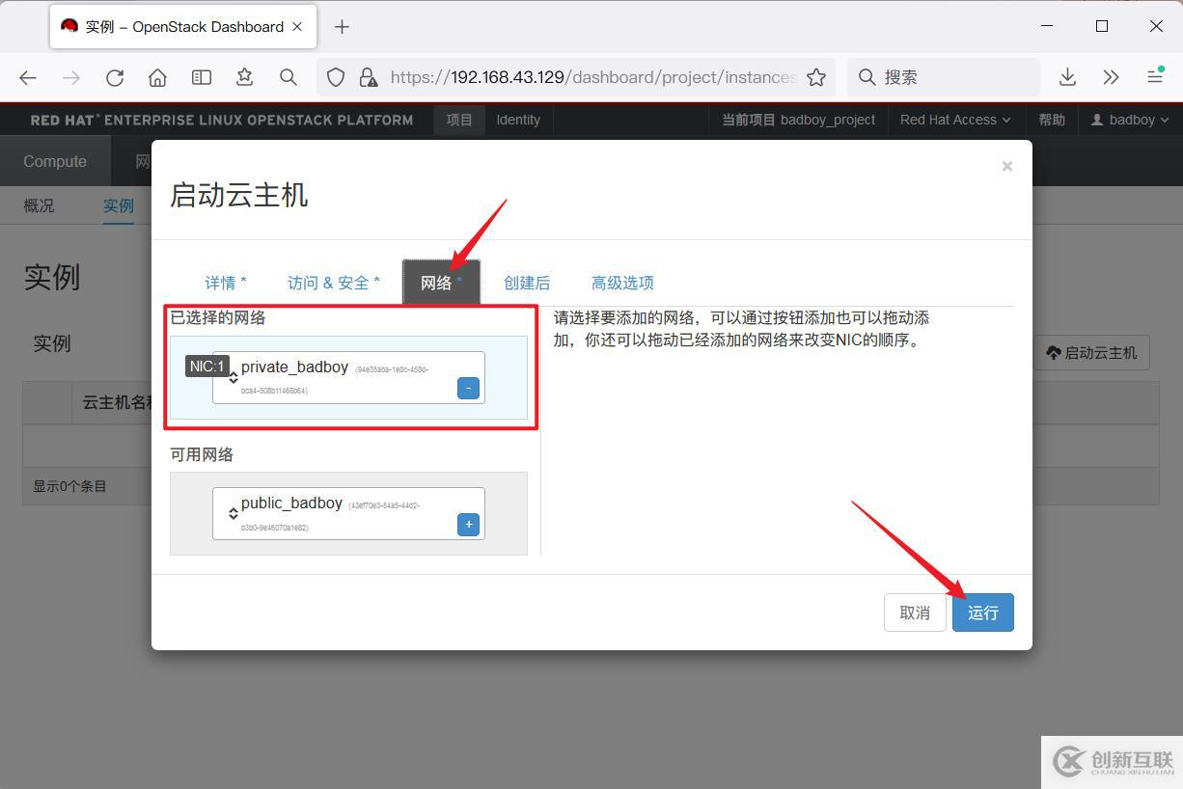Click reorder arrows on private_badboy network
Screen dimensions: 1183x789
233,377
